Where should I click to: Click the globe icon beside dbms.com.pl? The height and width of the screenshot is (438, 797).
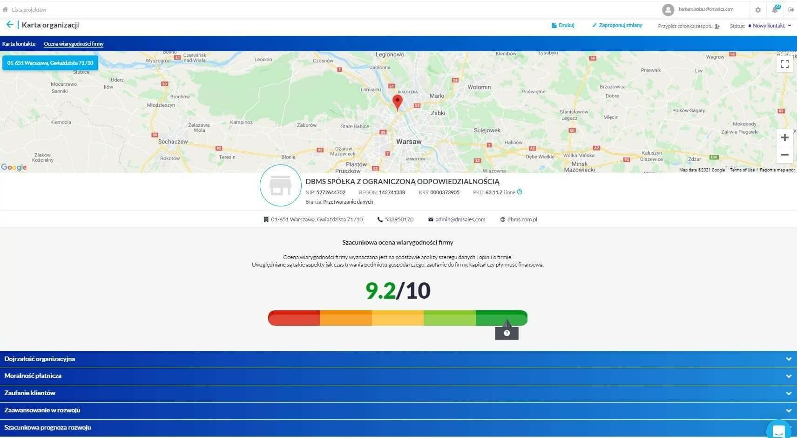coord(503,219)
